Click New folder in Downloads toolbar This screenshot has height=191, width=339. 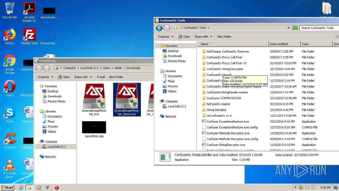[116, 77]
